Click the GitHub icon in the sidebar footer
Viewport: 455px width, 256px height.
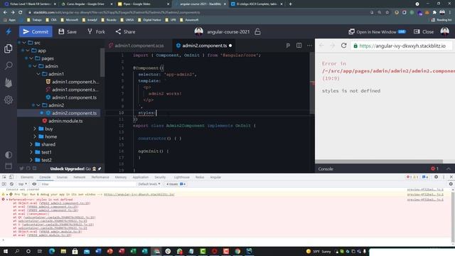coord(28,169)
